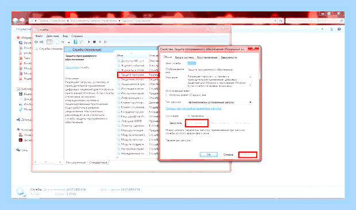The image size is (356, 210).
Task: Open Books folder in Explorer sidebar
Action: [25, 63]
